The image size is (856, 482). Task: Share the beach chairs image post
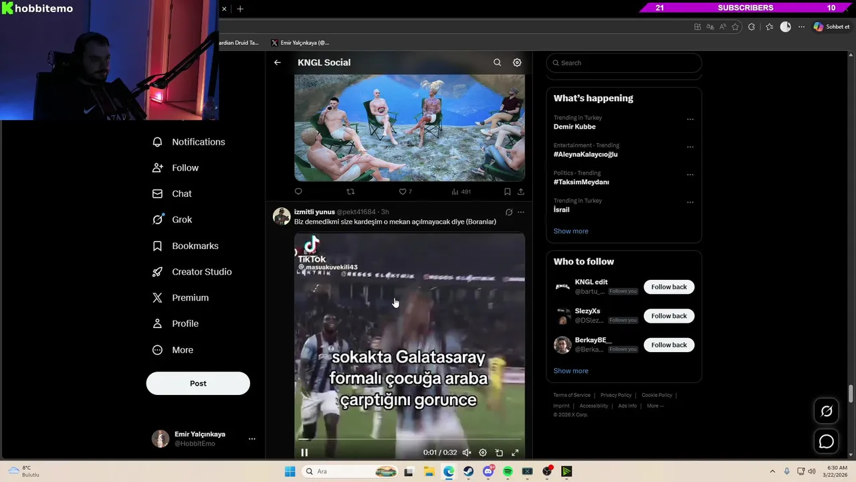point(520,191)
